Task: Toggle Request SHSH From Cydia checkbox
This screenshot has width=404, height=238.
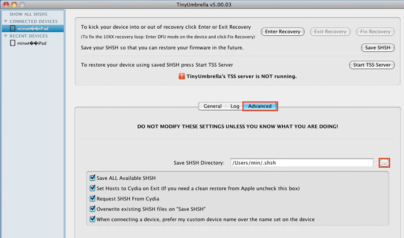Action: (92, 198)
